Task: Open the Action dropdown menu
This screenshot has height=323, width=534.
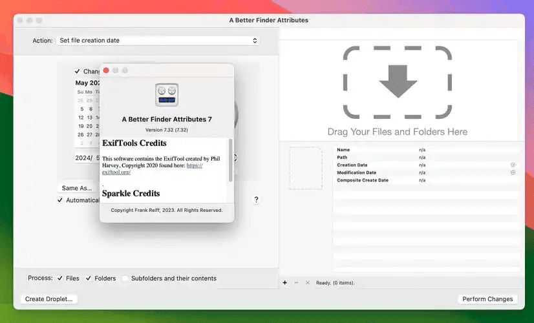Action: point(157,40)
